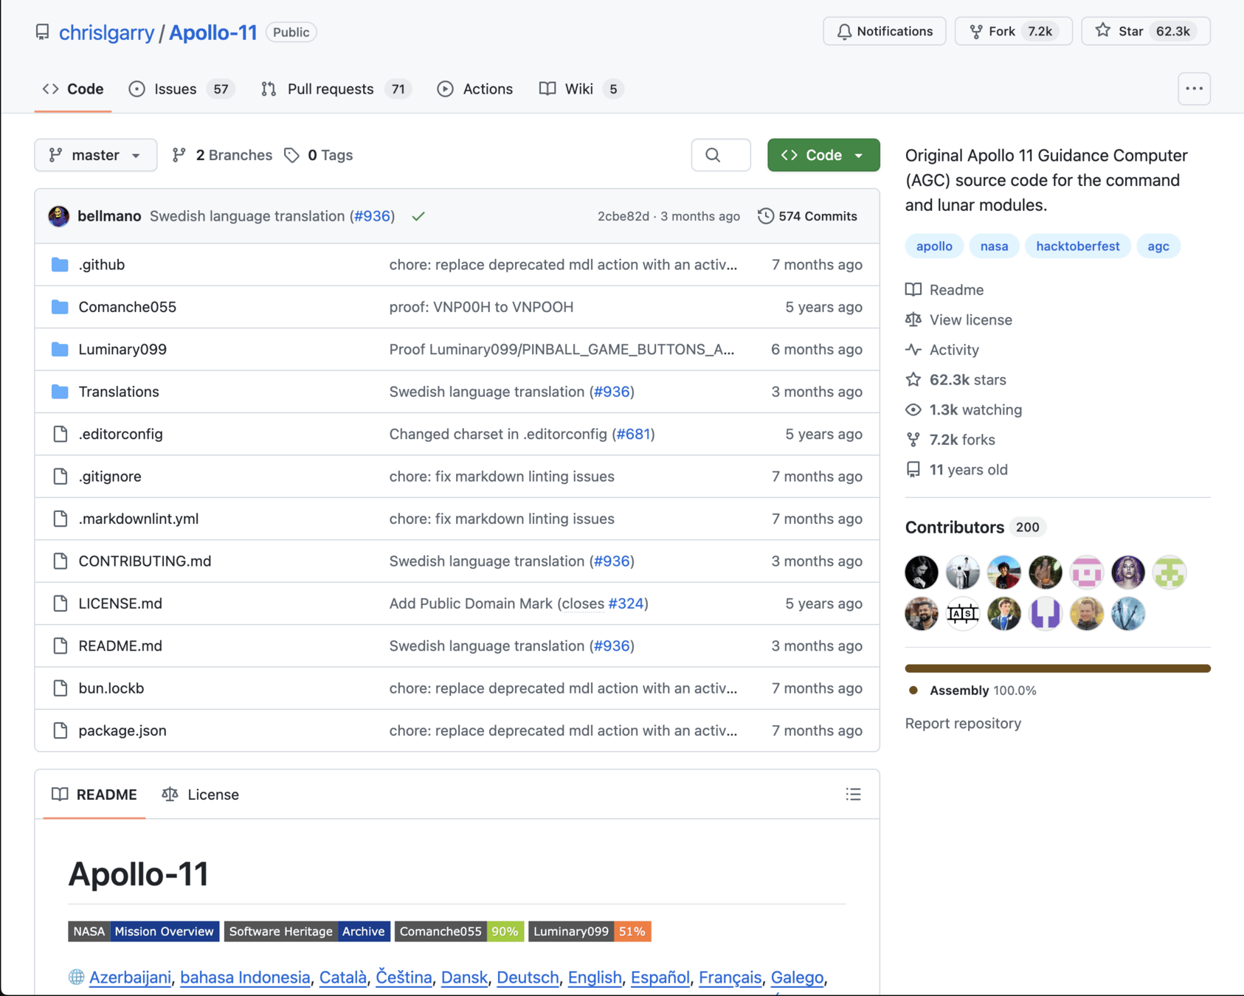Click the repository book icon beside chrislgarry

coord(42,32)
